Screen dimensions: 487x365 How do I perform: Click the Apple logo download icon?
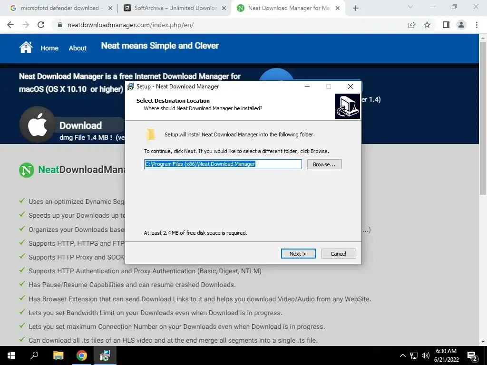pos(38,125)
